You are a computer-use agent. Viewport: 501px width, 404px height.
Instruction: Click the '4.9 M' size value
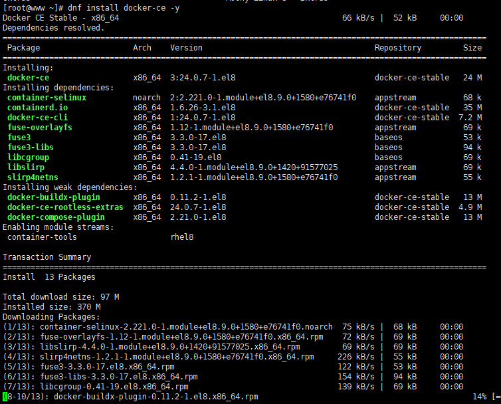click(470, 207)
